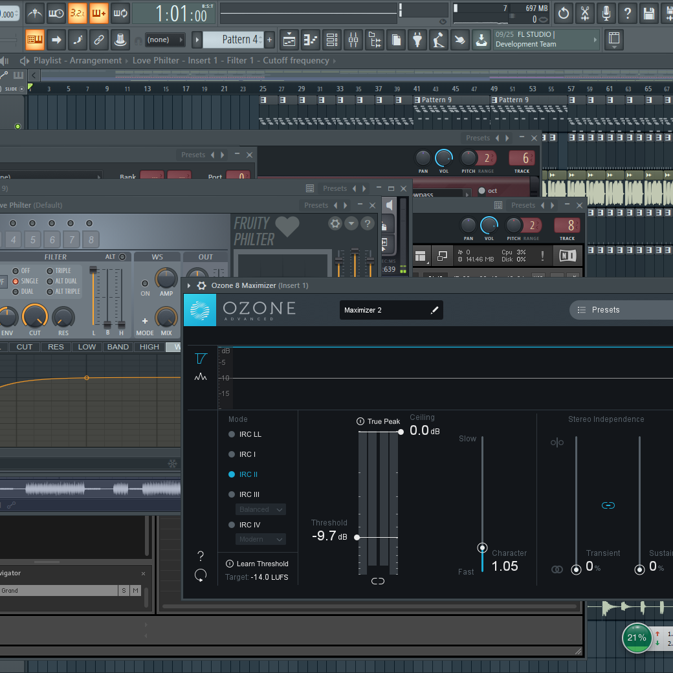Viewport: 673px width, 673px height.
Task: Toggle typing keyboard to piano icon
Action: coord(35,40)
